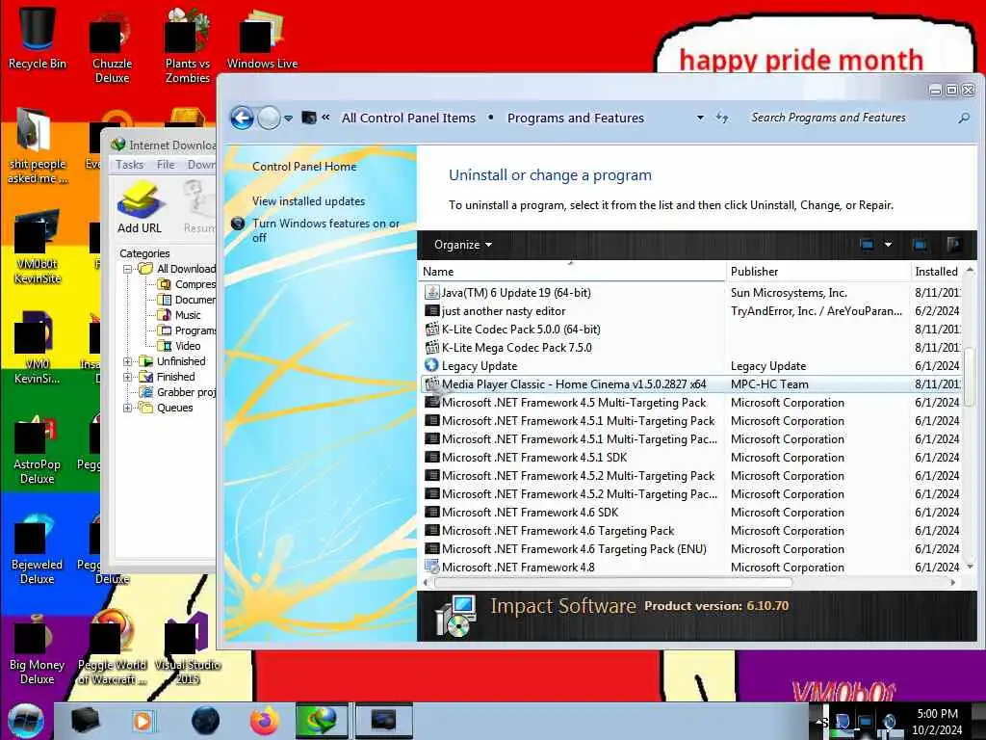Select Microsoft .NET Framework 4.5.1 SDK
The image size is (986, 740).
[x=533, y=458]
